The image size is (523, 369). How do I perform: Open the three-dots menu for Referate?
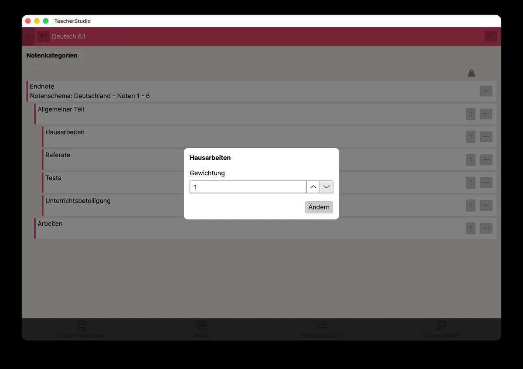coord(486,159)
